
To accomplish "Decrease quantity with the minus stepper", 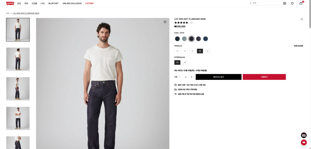I will 180,77.
